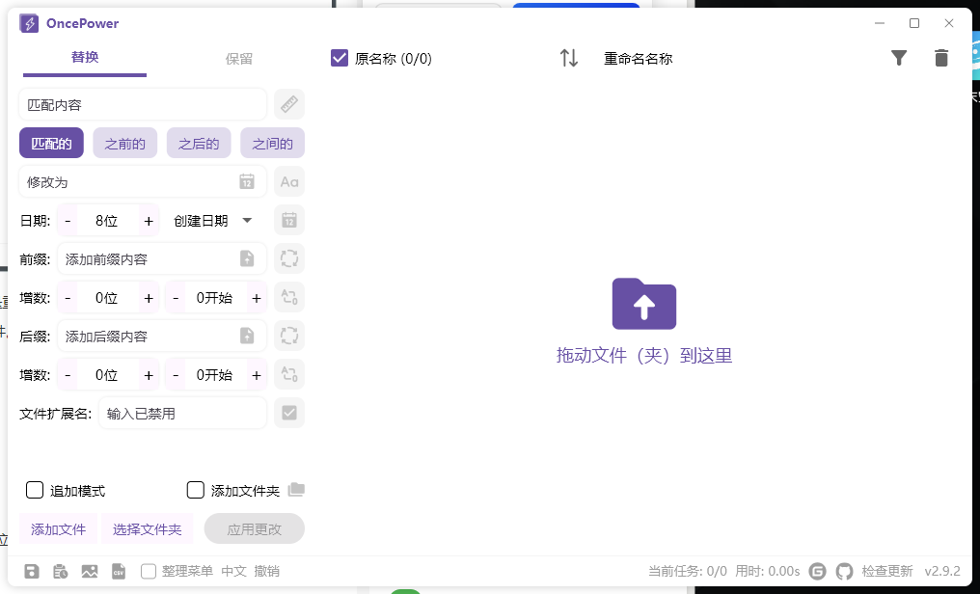Click the save icon in the status bar
The height and width of the screenshot is (594, 980).
click(x=32, y=571)
